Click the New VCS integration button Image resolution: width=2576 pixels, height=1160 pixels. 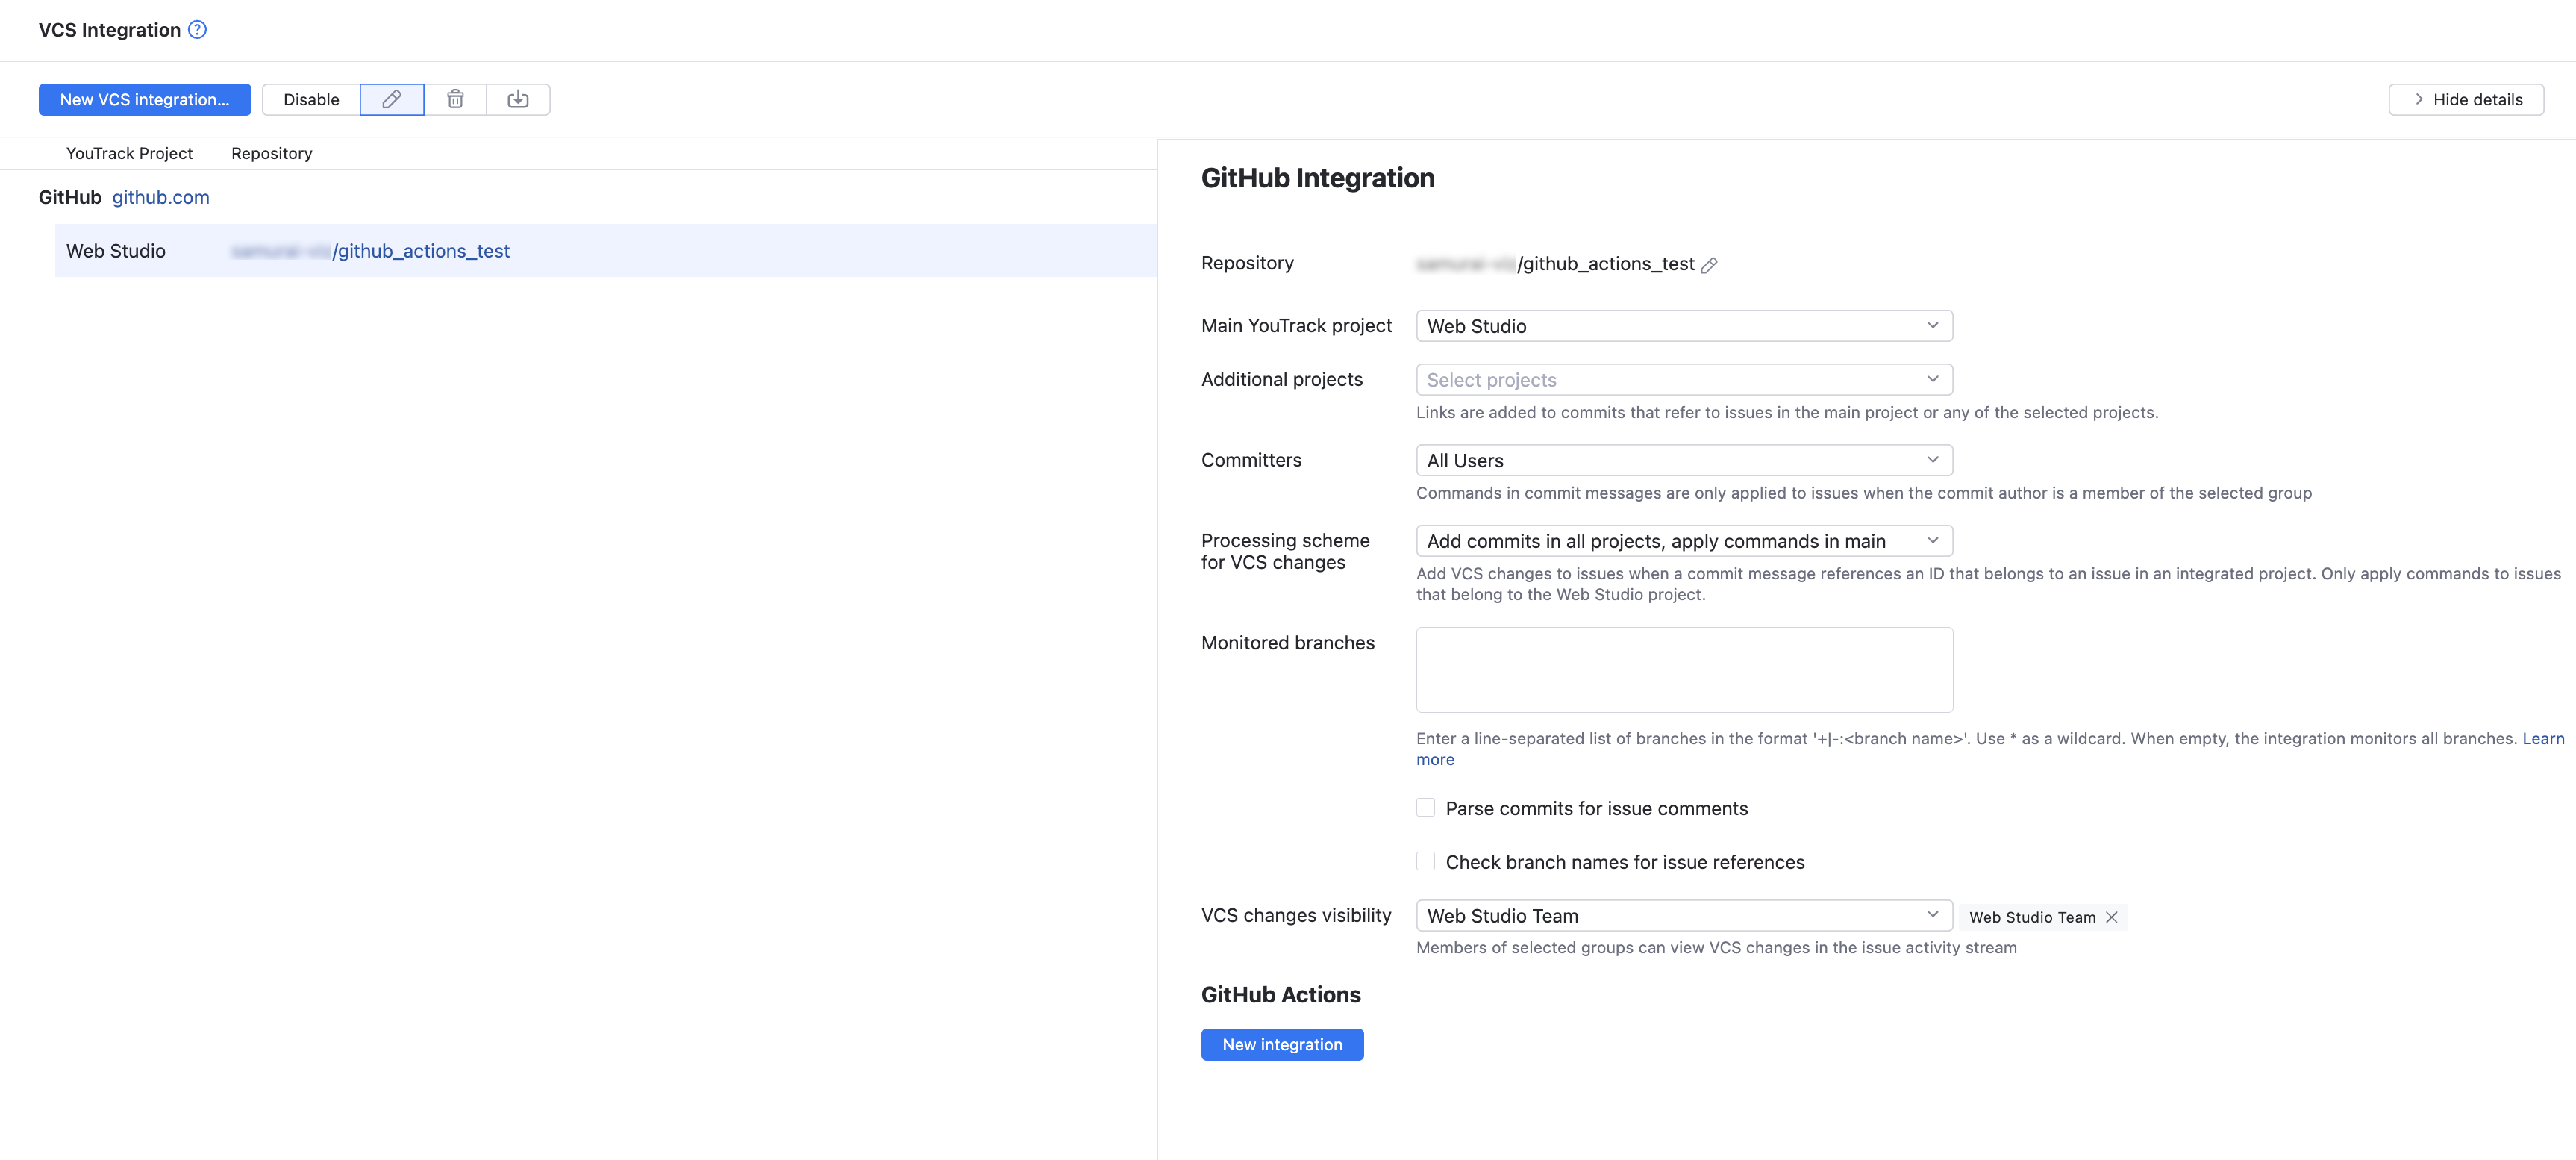145,99
